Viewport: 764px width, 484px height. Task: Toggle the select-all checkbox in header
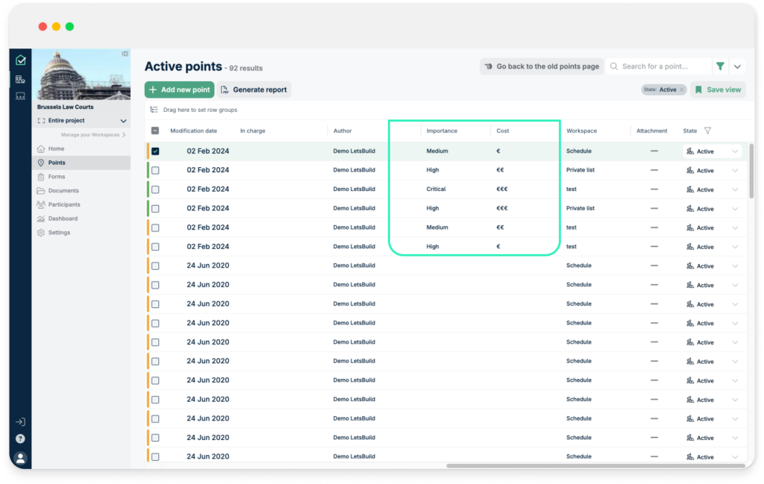pos(156,129)
